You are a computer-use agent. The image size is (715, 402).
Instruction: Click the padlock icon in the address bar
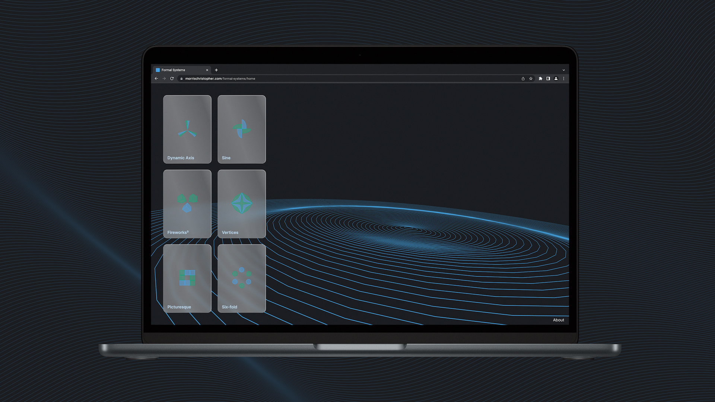point(181,79)
